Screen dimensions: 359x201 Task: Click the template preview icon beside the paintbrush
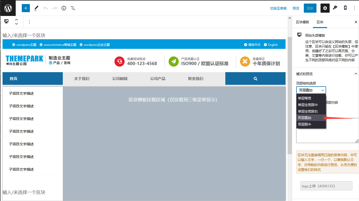[x=345, y=8]
